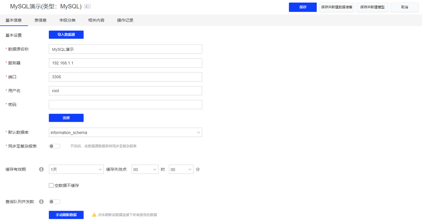This screenshot has width=422, height=223.
Task: Click info icon next to 缓存有效期
Action: [x=41, y=169]
